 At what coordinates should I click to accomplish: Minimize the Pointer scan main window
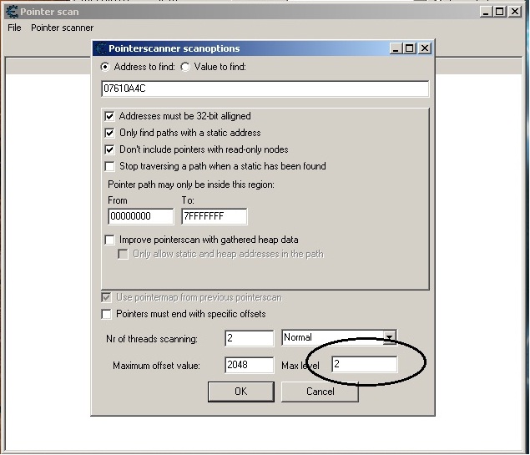click(486, 12)
